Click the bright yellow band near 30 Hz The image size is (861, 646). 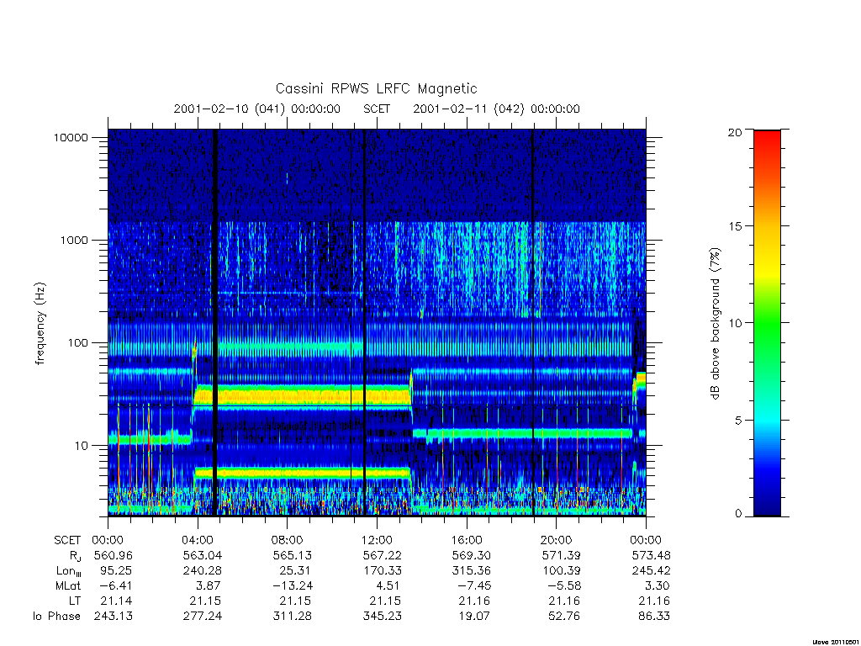[x=302, y=395]
